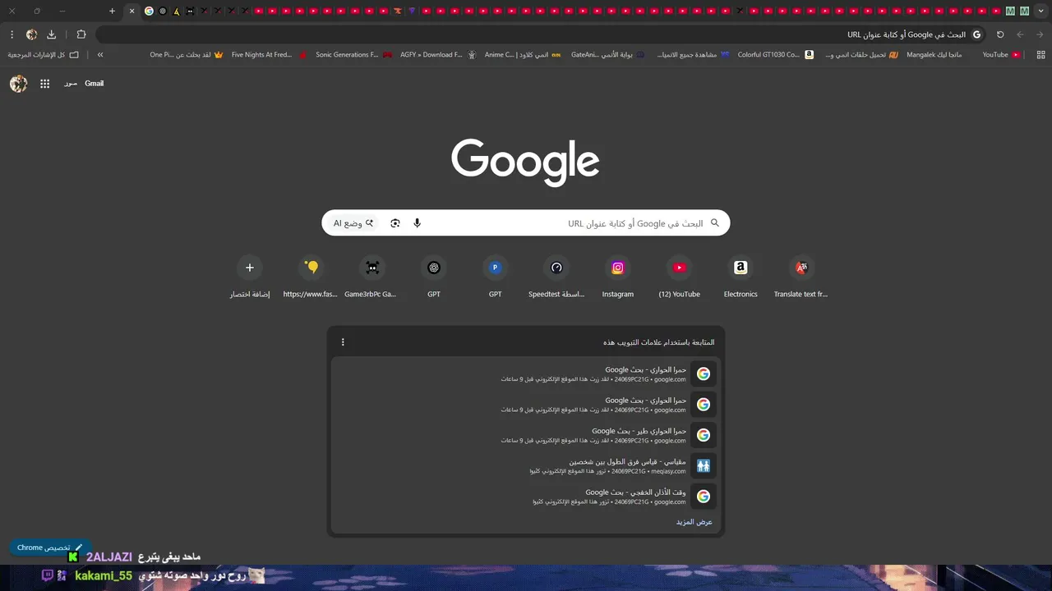The height and width of the screenshot is (591, 1052).
Task: Open the صور images link
Action: [71, 84]
